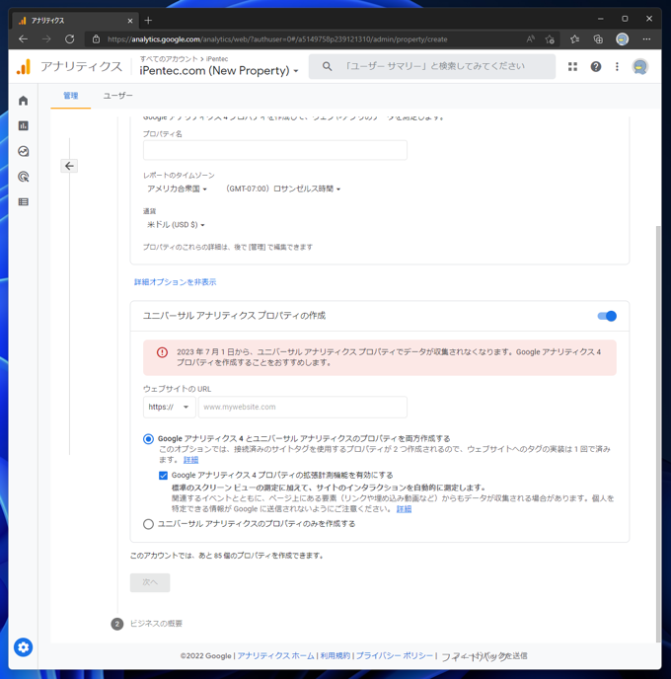671x679 pixels.
Task: Open the https:// protocol dropdown
Action: click(x=170, y=407)
